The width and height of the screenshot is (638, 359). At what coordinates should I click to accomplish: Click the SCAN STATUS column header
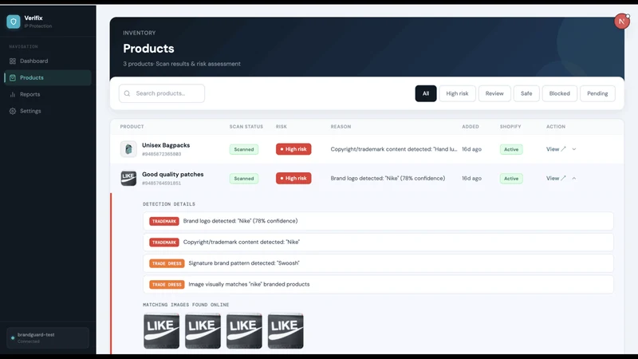[x=246, y=127]
